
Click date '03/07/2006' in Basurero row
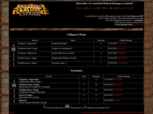(109, 100)
